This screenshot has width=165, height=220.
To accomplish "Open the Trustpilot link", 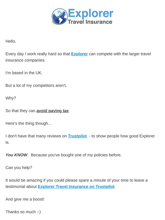I will click(x=77, y=136).
